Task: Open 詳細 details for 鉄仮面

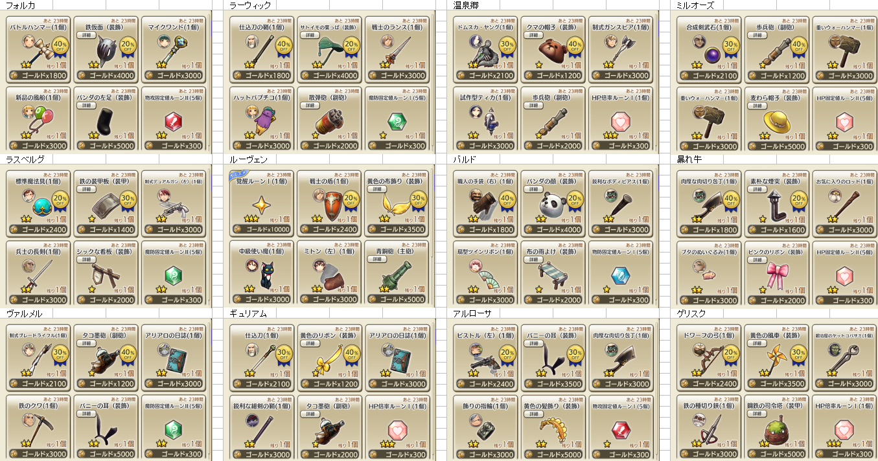Action: click(x=87, y=35)
